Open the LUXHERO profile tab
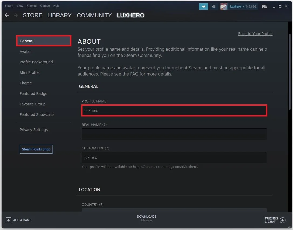 [x=130, y=15]
